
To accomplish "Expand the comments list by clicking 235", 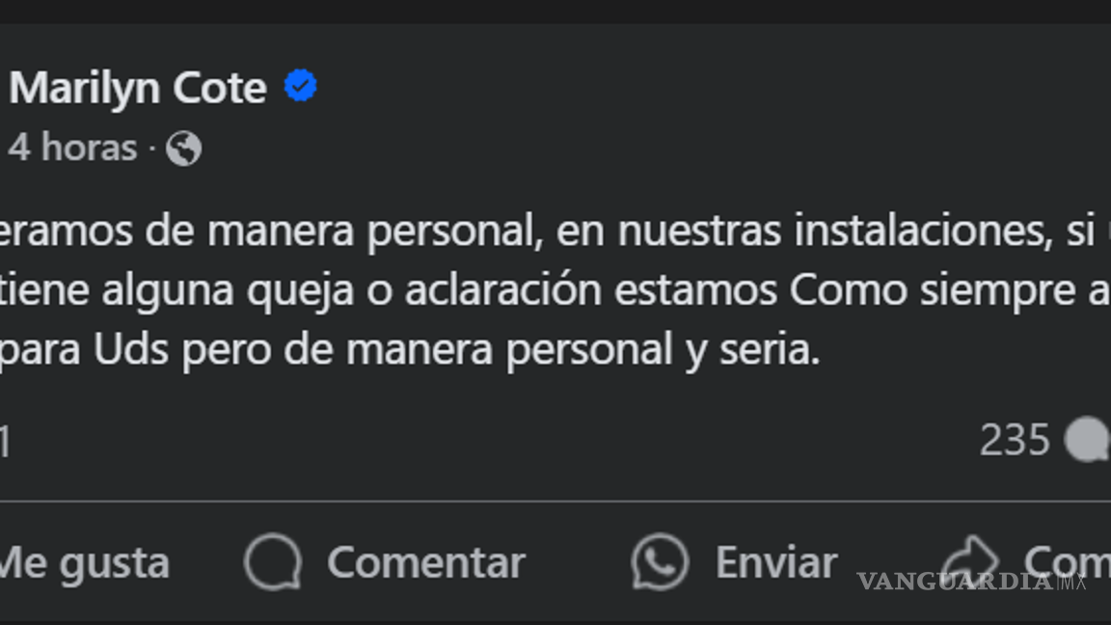I will [x=1015, y=440].
